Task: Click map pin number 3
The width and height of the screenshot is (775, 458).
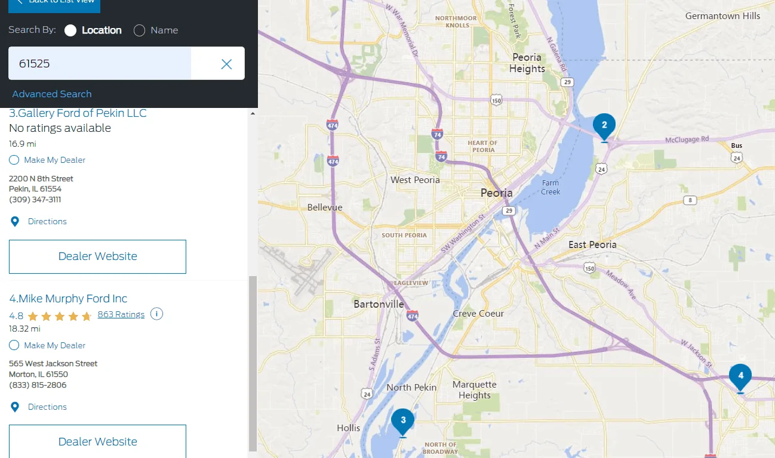Action: point(403,422)
